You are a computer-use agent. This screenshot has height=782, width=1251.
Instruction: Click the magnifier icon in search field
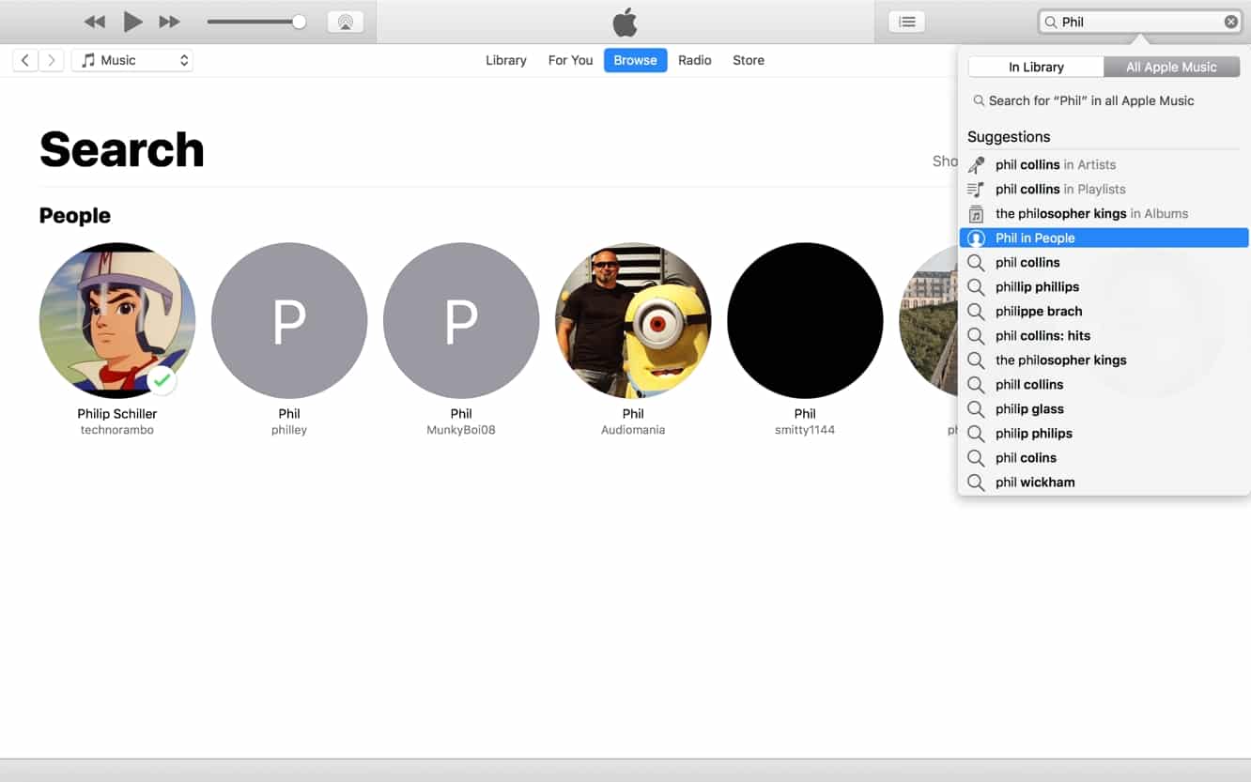1051,22
